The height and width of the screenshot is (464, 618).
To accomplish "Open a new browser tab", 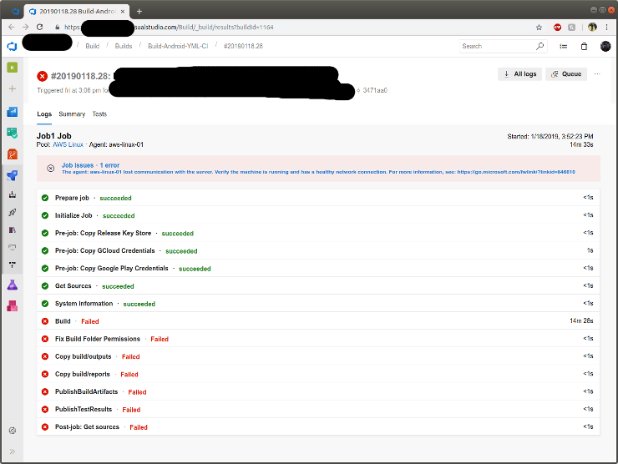I will (x=139, y=12).
